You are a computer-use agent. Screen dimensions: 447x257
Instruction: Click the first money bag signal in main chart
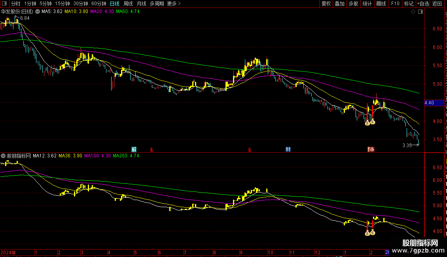tap(367, 123)
